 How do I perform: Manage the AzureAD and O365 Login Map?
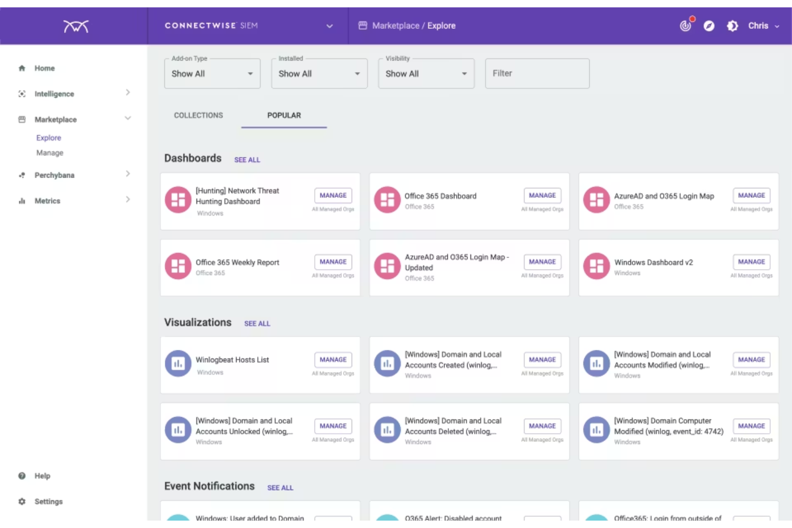pos(752,195)
